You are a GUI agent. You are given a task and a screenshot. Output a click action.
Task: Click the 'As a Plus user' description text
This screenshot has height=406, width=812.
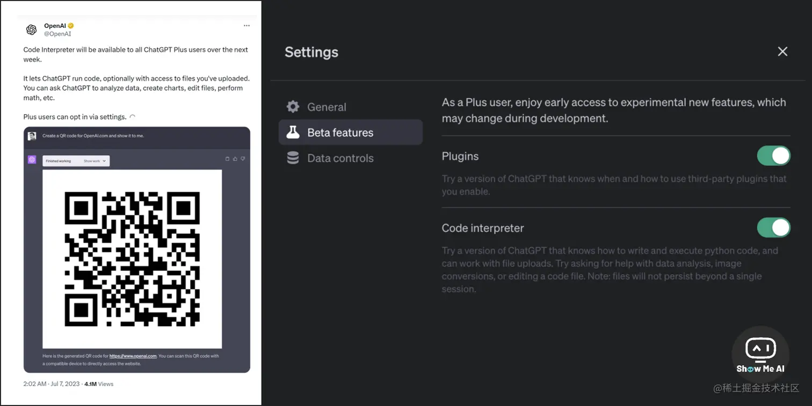(x=614, y=110)
